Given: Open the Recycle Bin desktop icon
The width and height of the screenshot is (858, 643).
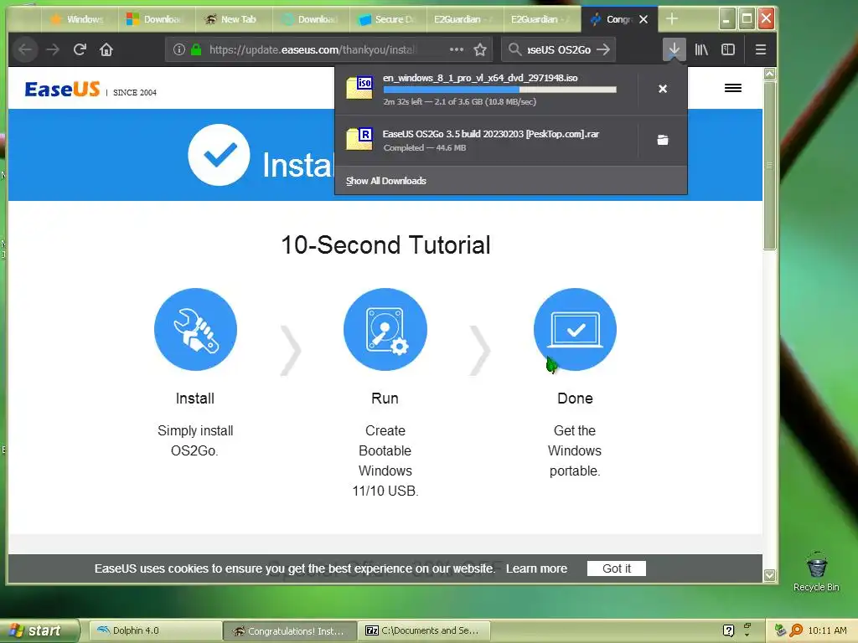Looking at the screenshot, I should (816, 572).
